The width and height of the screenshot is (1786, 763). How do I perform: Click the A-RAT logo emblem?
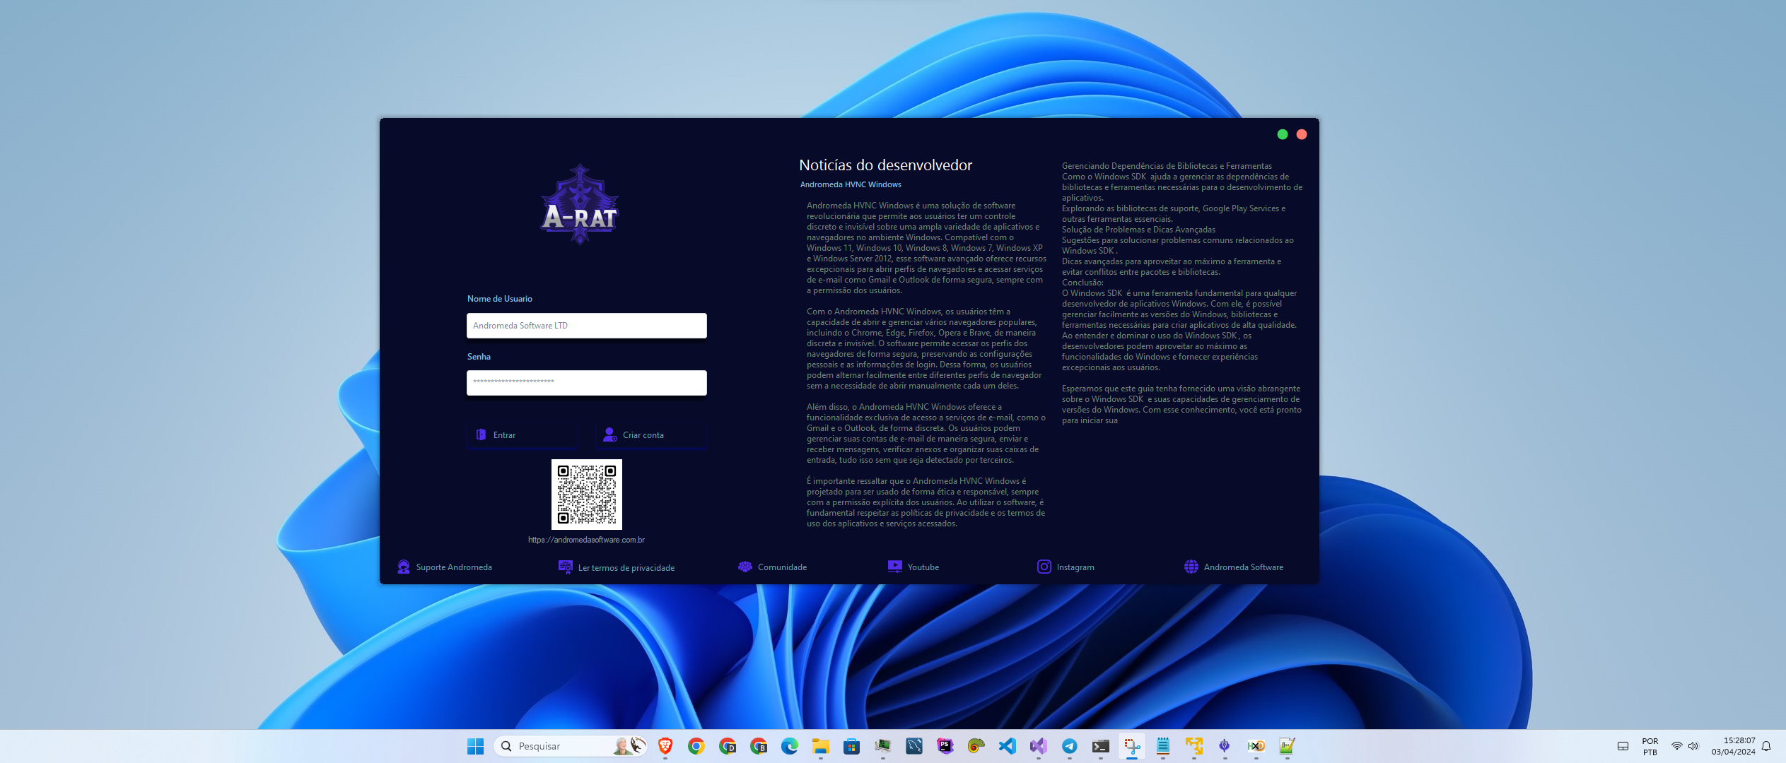[580, 206]
